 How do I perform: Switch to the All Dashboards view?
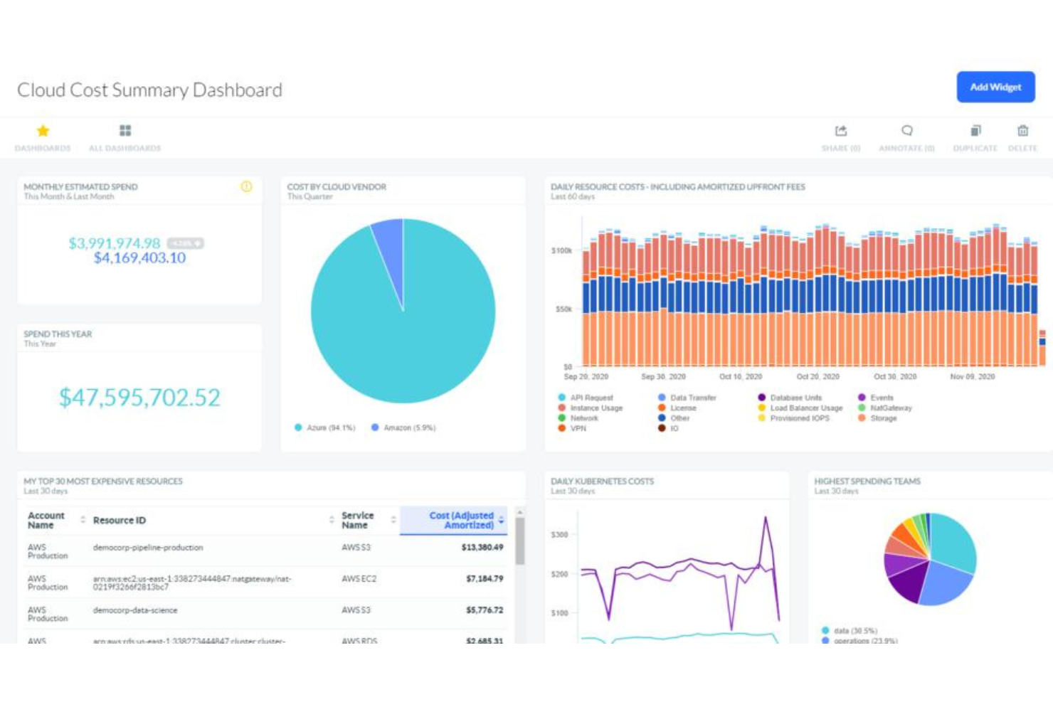pyautogui.click(x=125, y=148)
